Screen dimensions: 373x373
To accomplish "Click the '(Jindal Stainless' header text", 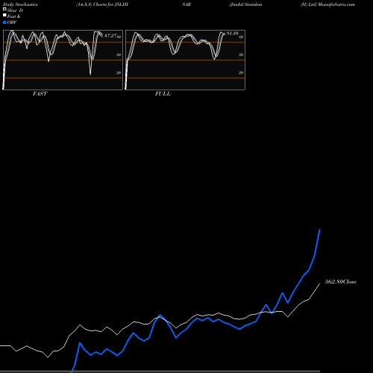I will pos(245,4).
